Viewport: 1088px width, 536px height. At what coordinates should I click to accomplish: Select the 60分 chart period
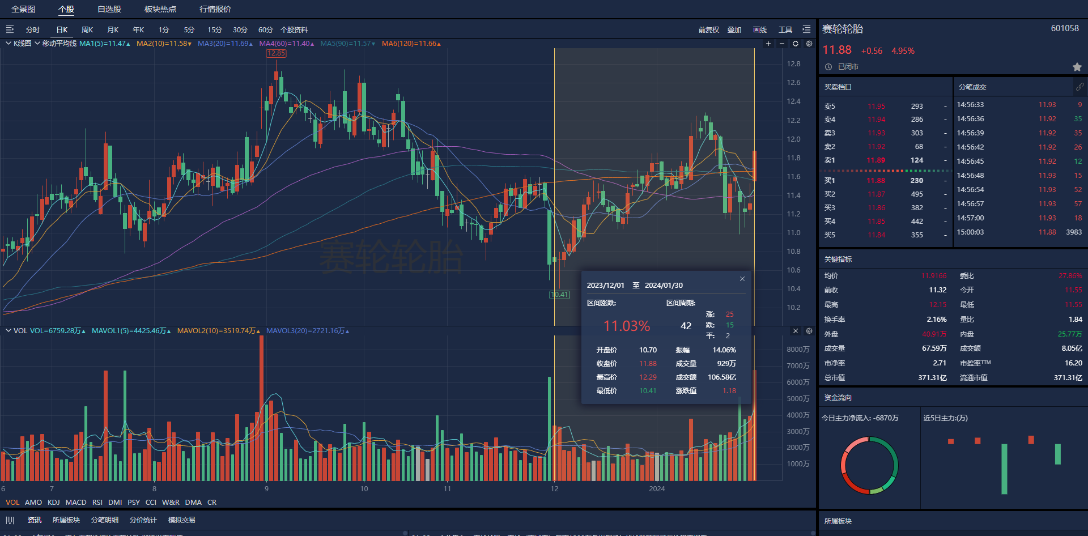point(266,30)
